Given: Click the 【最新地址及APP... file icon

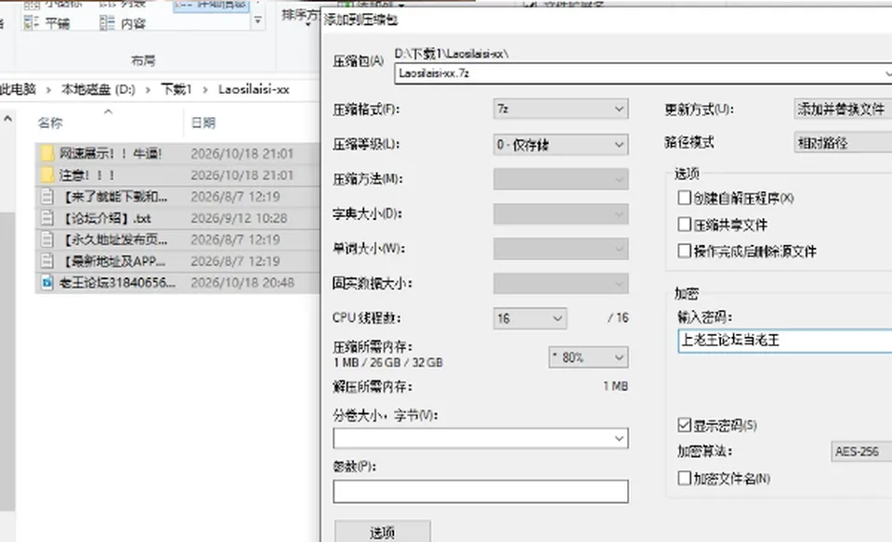Looking at the screenshot, I should point(47,262).
